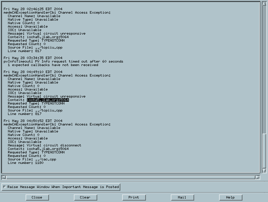
Task: Click 'Source File: ../cac.cpp' line
Action: (x=32, y=159)
